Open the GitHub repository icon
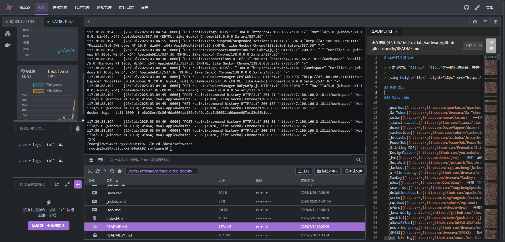Screen dimensions: 505x242 point(466,7)
